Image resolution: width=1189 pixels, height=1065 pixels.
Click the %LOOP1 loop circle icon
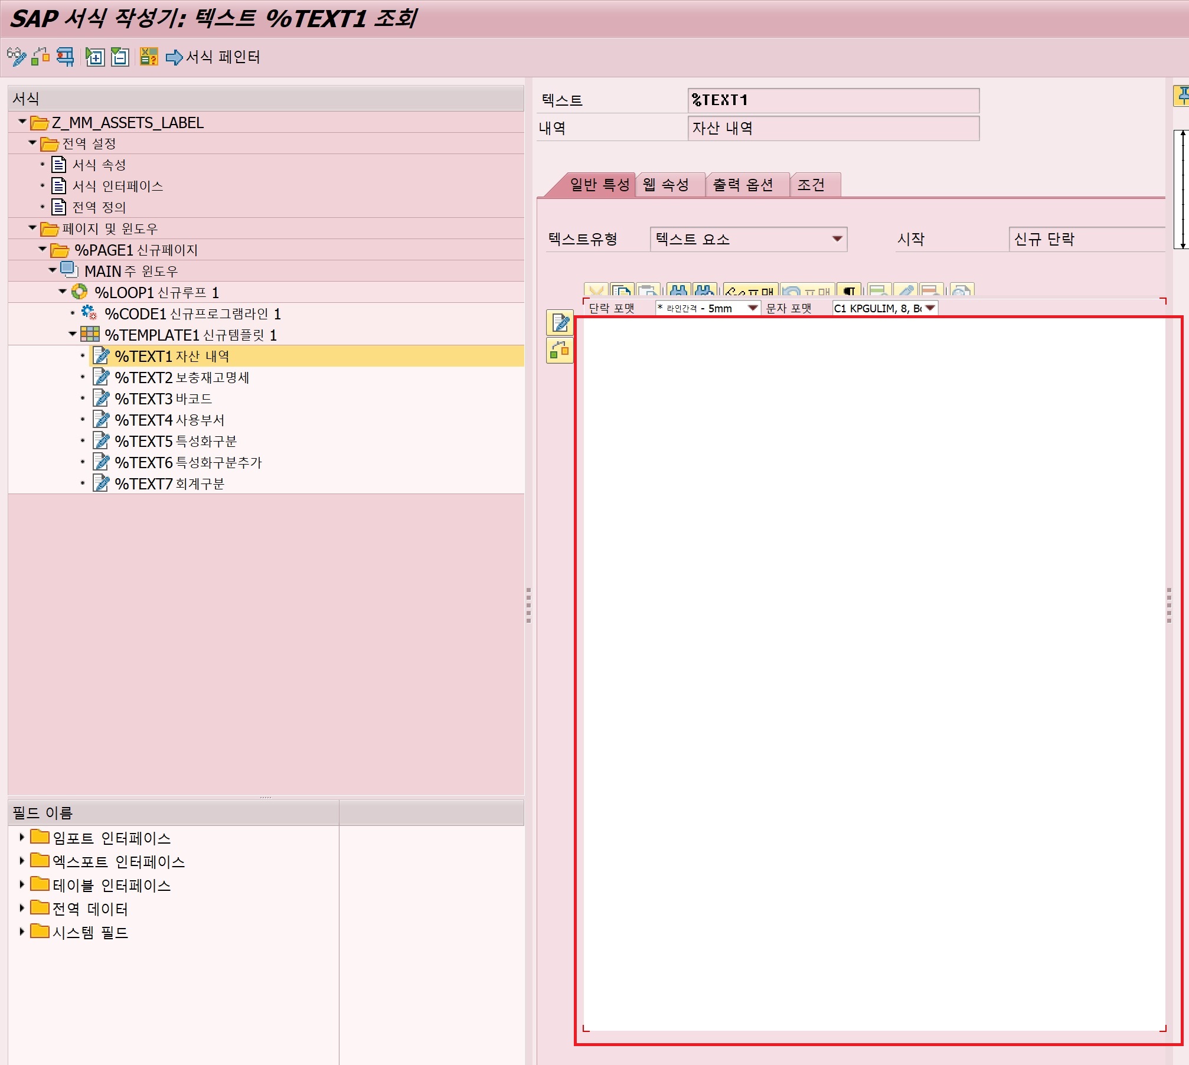coord(79,292)
